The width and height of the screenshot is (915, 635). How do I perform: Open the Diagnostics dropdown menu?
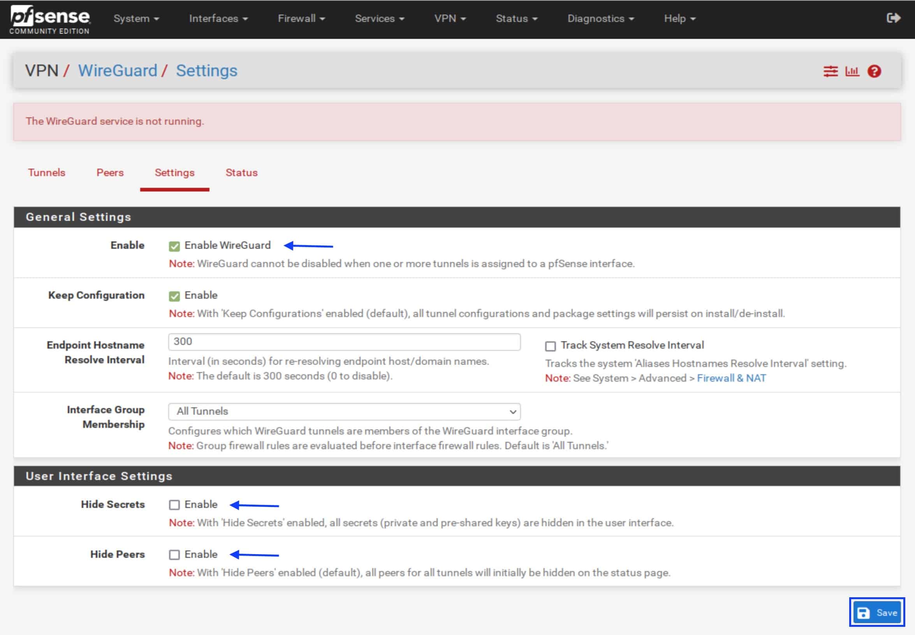[x=600, y=18]
